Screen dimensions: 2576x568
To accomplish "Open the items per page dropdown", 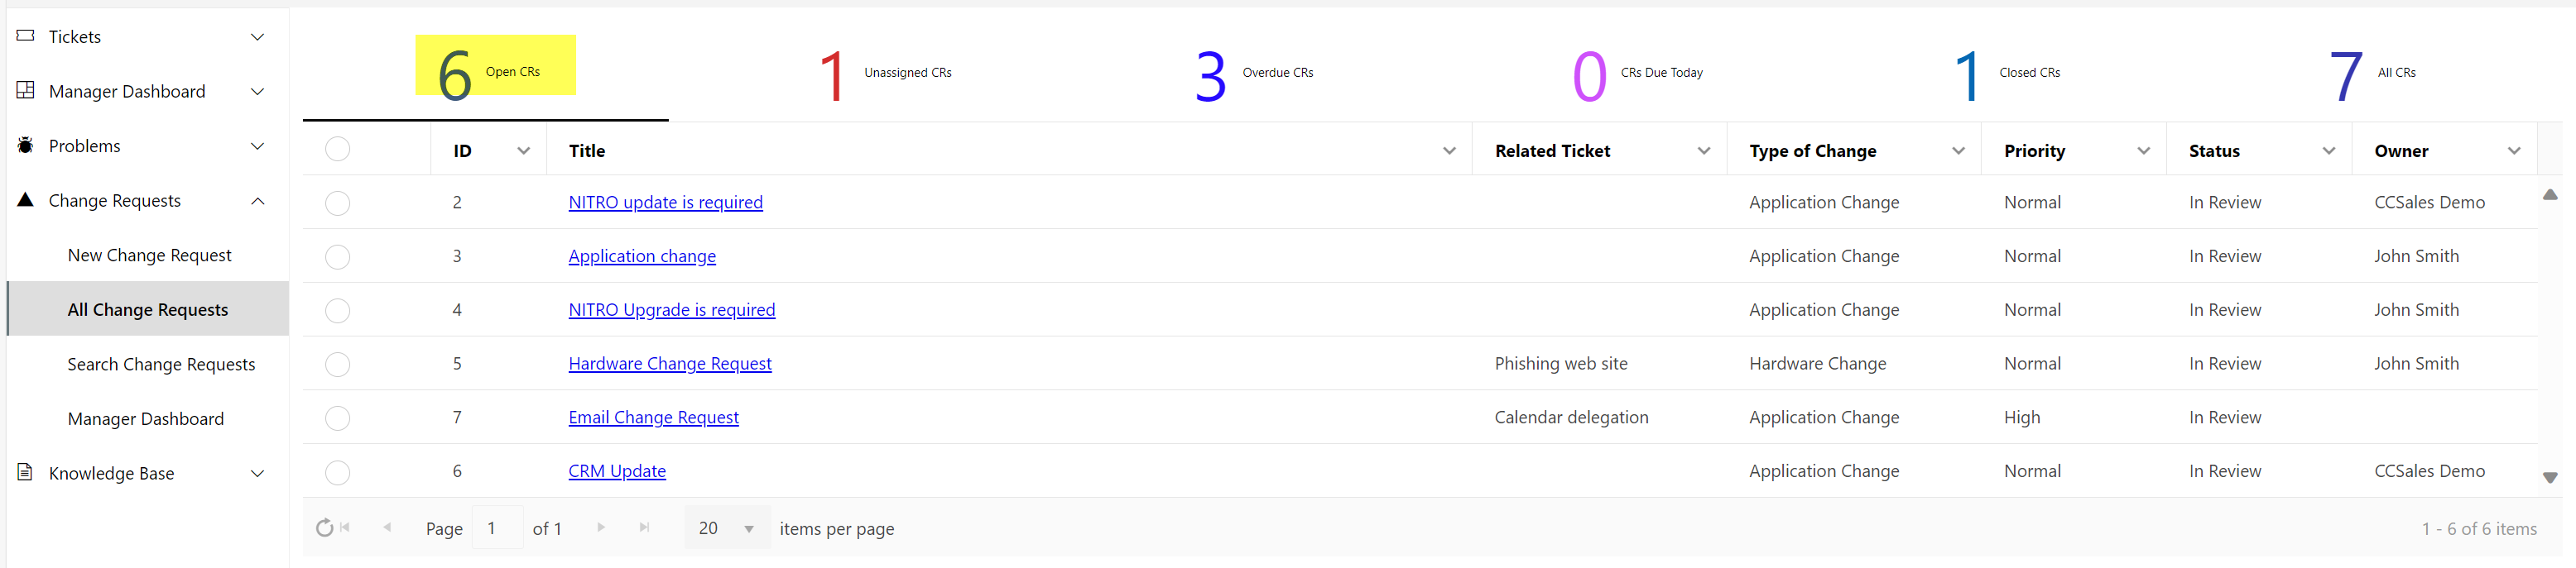I will [748, 529].
